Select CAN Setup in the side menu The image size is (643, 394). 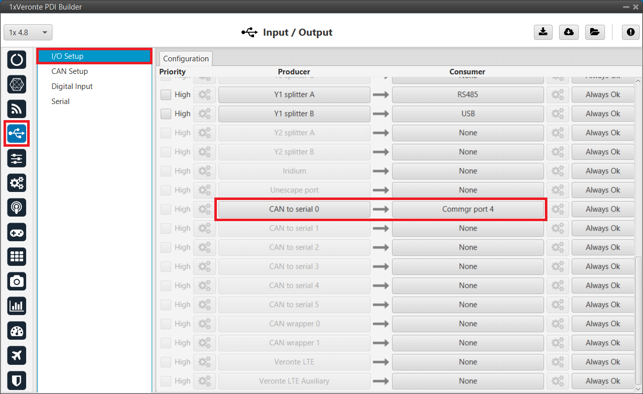tap(69, 71)
